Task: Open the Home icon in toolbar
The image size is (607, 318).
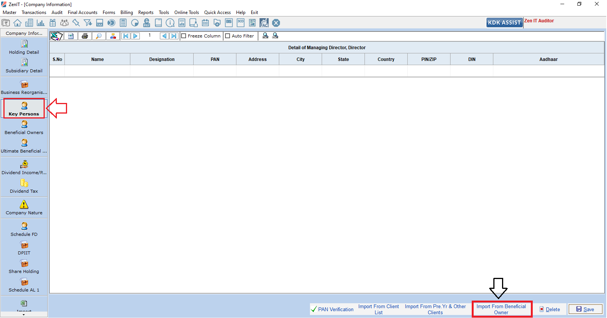Action: pos(17,23)
